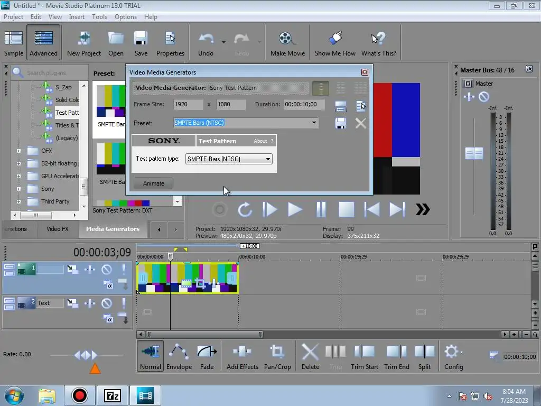
Task: Open the Options menu
Action: tap(126, 17)
